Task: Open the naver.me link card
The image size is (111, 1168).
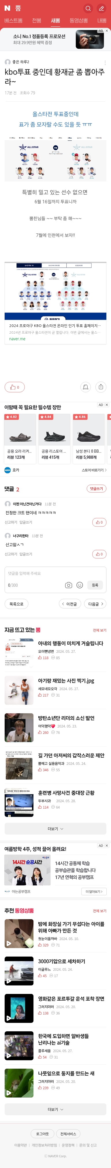Action: coord(55,303)
